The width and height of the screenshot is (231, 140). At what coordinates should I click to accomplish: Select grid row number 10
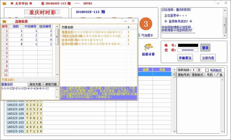pyautogui.click(x=5, y=70)
